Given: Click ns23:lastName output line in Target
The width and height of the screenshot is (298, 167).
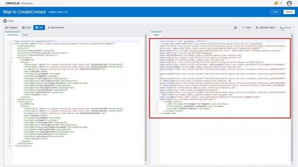Looking at the screenshot, I should [195, 106].
